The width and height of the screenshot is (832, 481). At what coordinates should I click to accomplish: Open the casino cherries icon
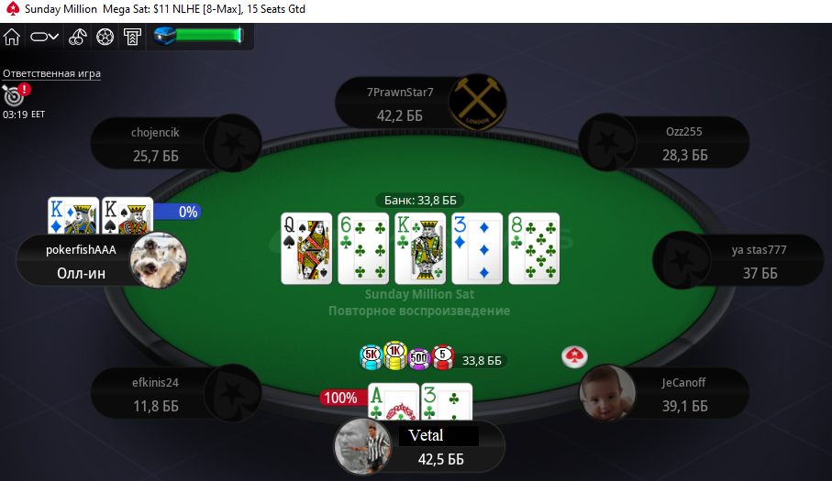[x=77, y=37]
